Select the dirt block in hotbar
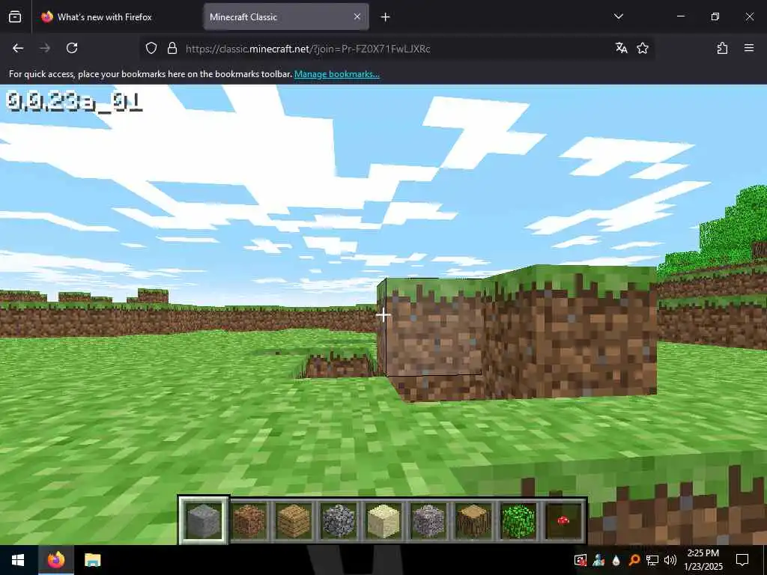 pyautogui.click(x=249, y=521)
